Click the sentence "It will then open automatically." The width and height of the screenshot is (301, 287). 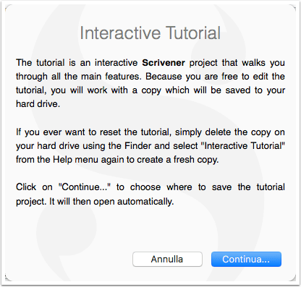point(111,202)
